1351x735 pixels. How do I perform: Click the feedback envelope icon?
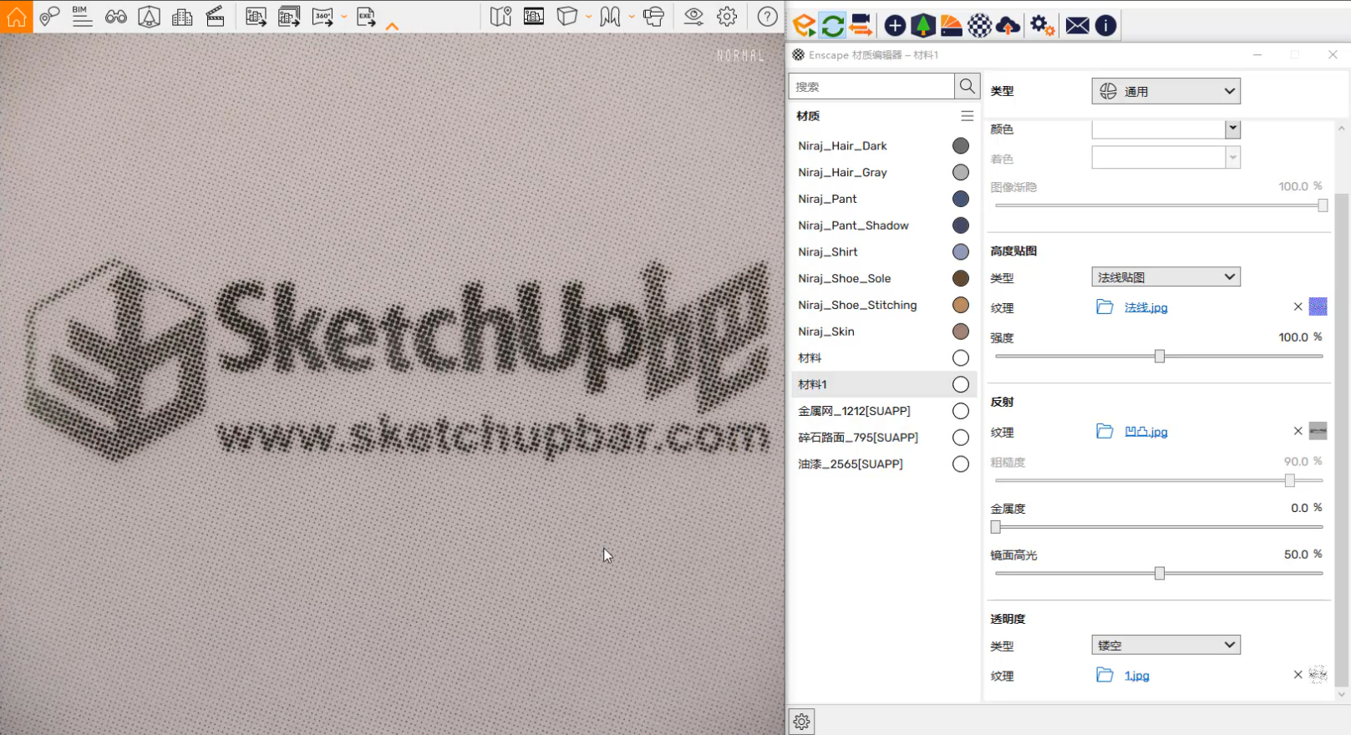coord(1077,26)
